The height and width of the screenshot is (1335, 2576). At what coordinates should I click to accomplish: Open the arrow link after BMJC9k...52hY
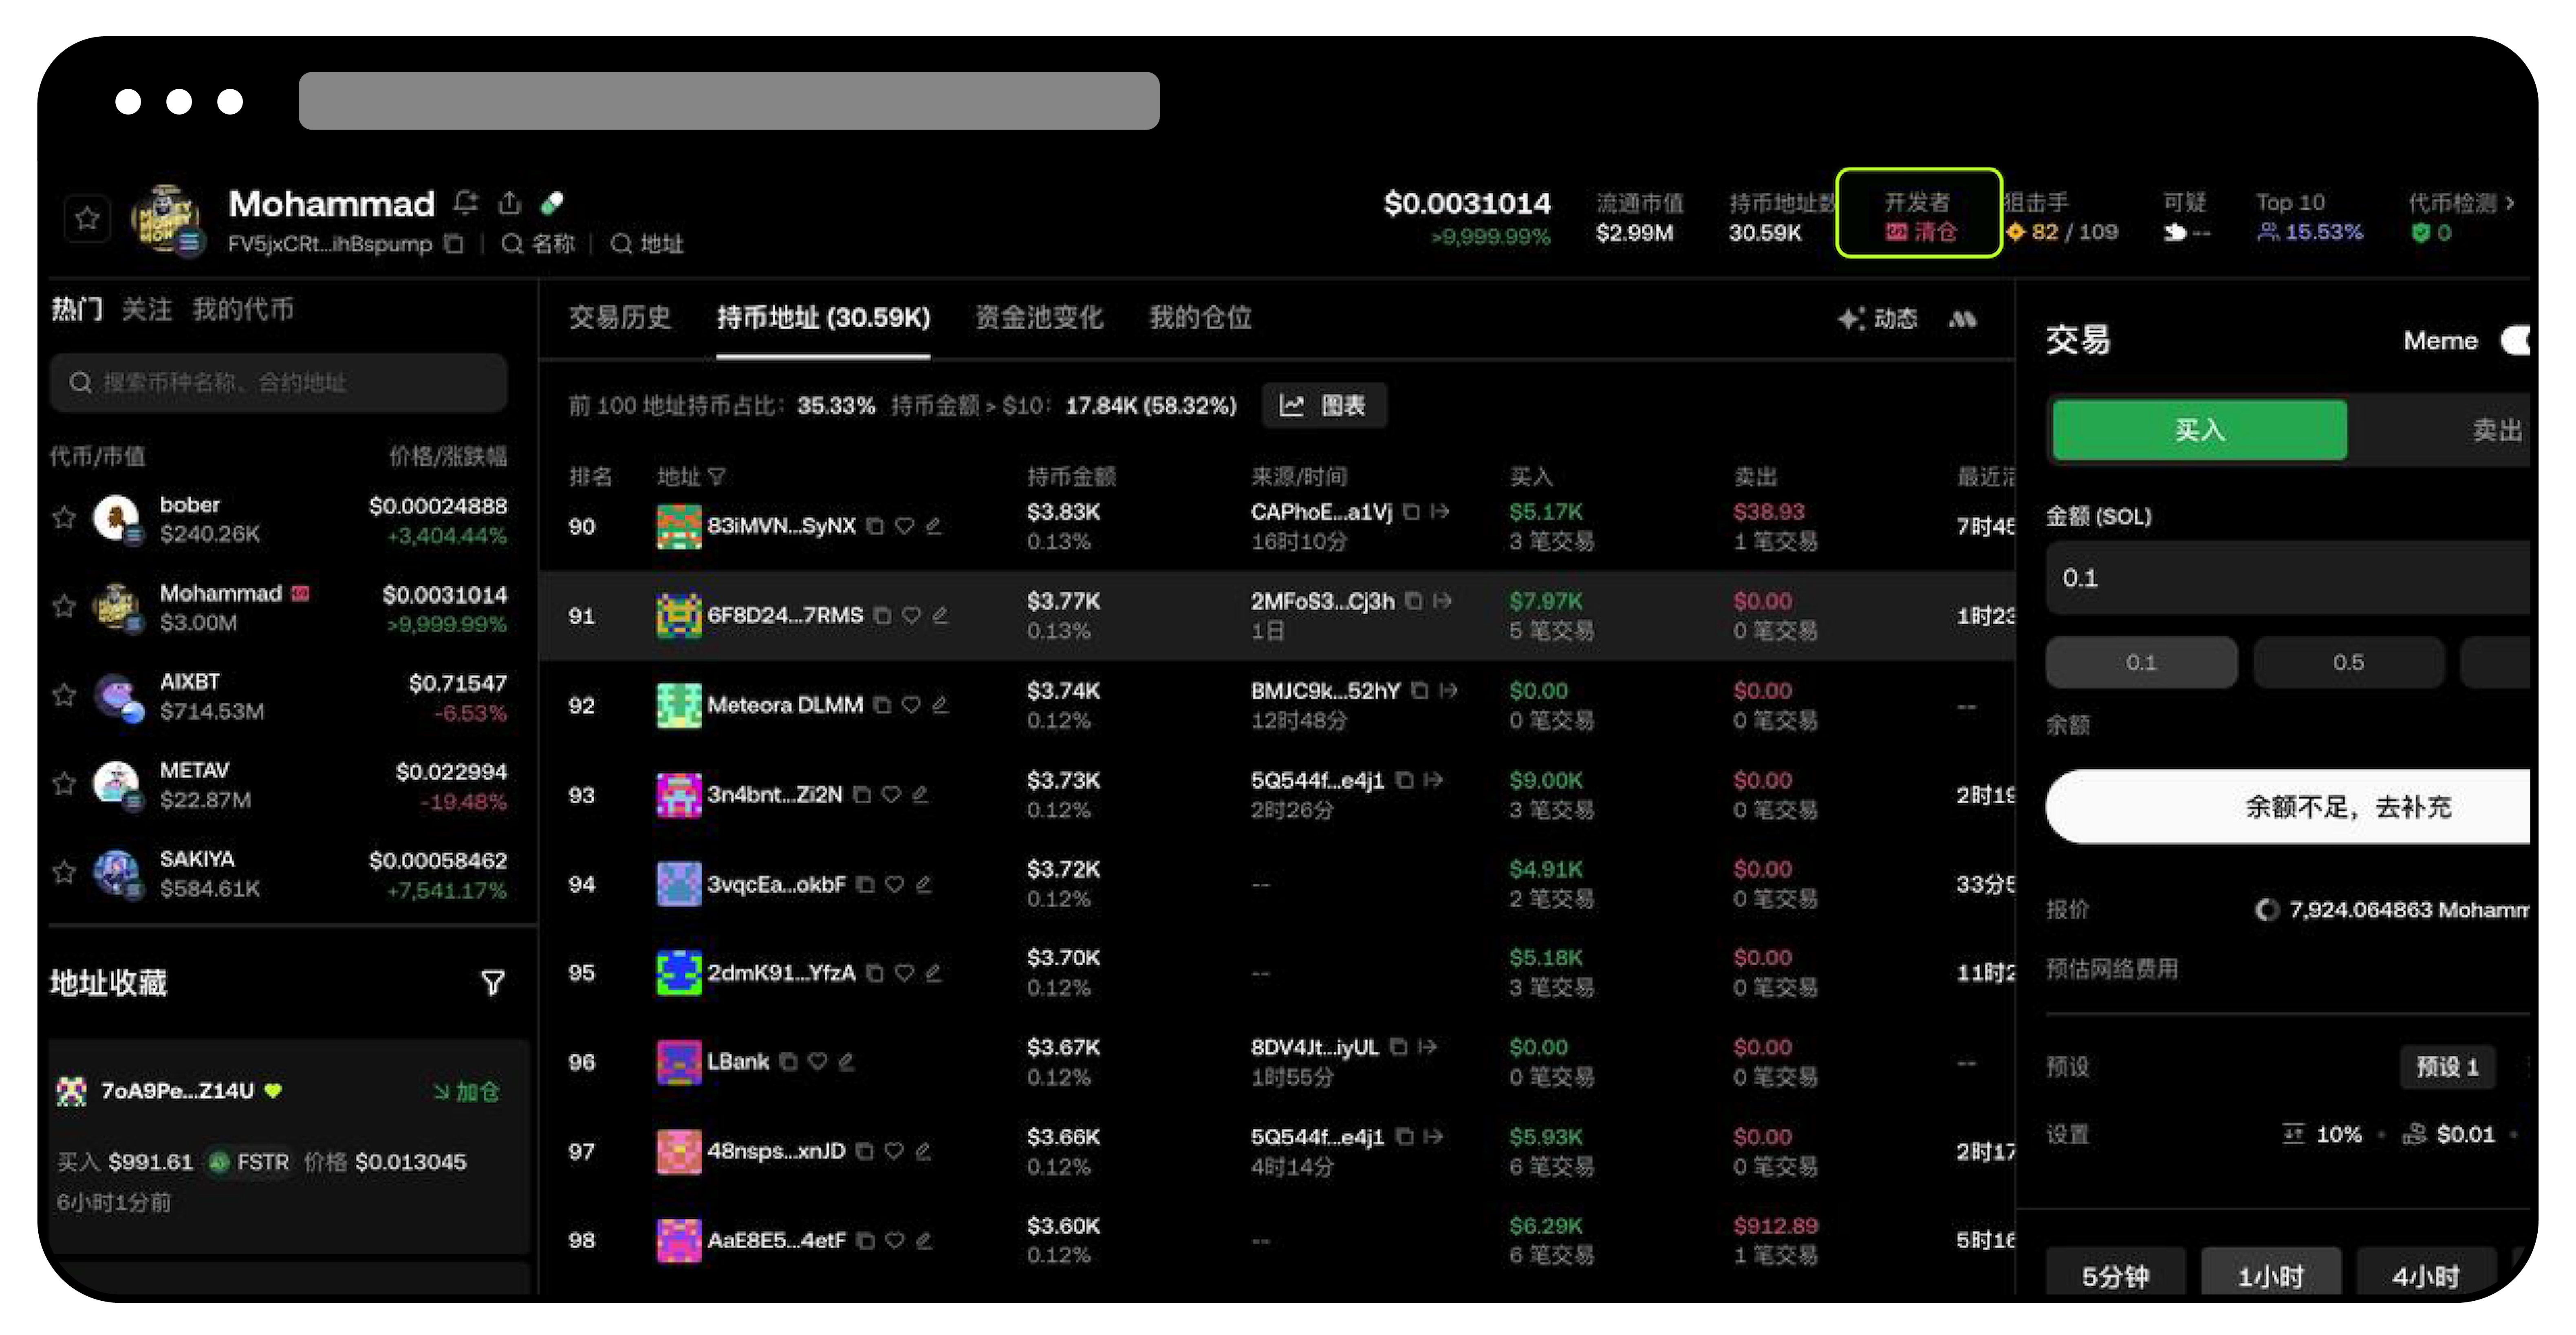pyautogui.click(x=1448, y=691)
